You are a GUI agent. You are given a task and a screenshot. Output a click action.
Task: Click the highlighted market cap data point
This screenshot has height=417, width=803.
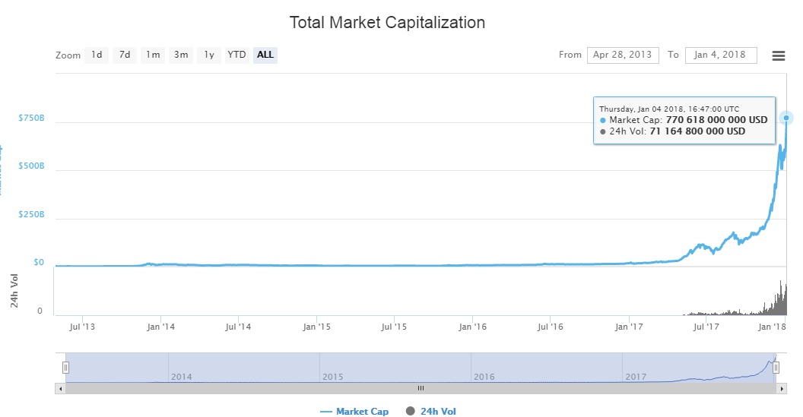tap(786, 118)
